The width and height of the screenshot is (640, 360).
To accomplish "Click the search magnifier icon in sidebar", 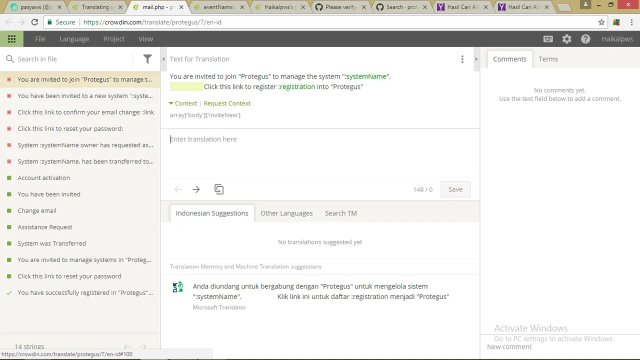I will coord(10,59).
